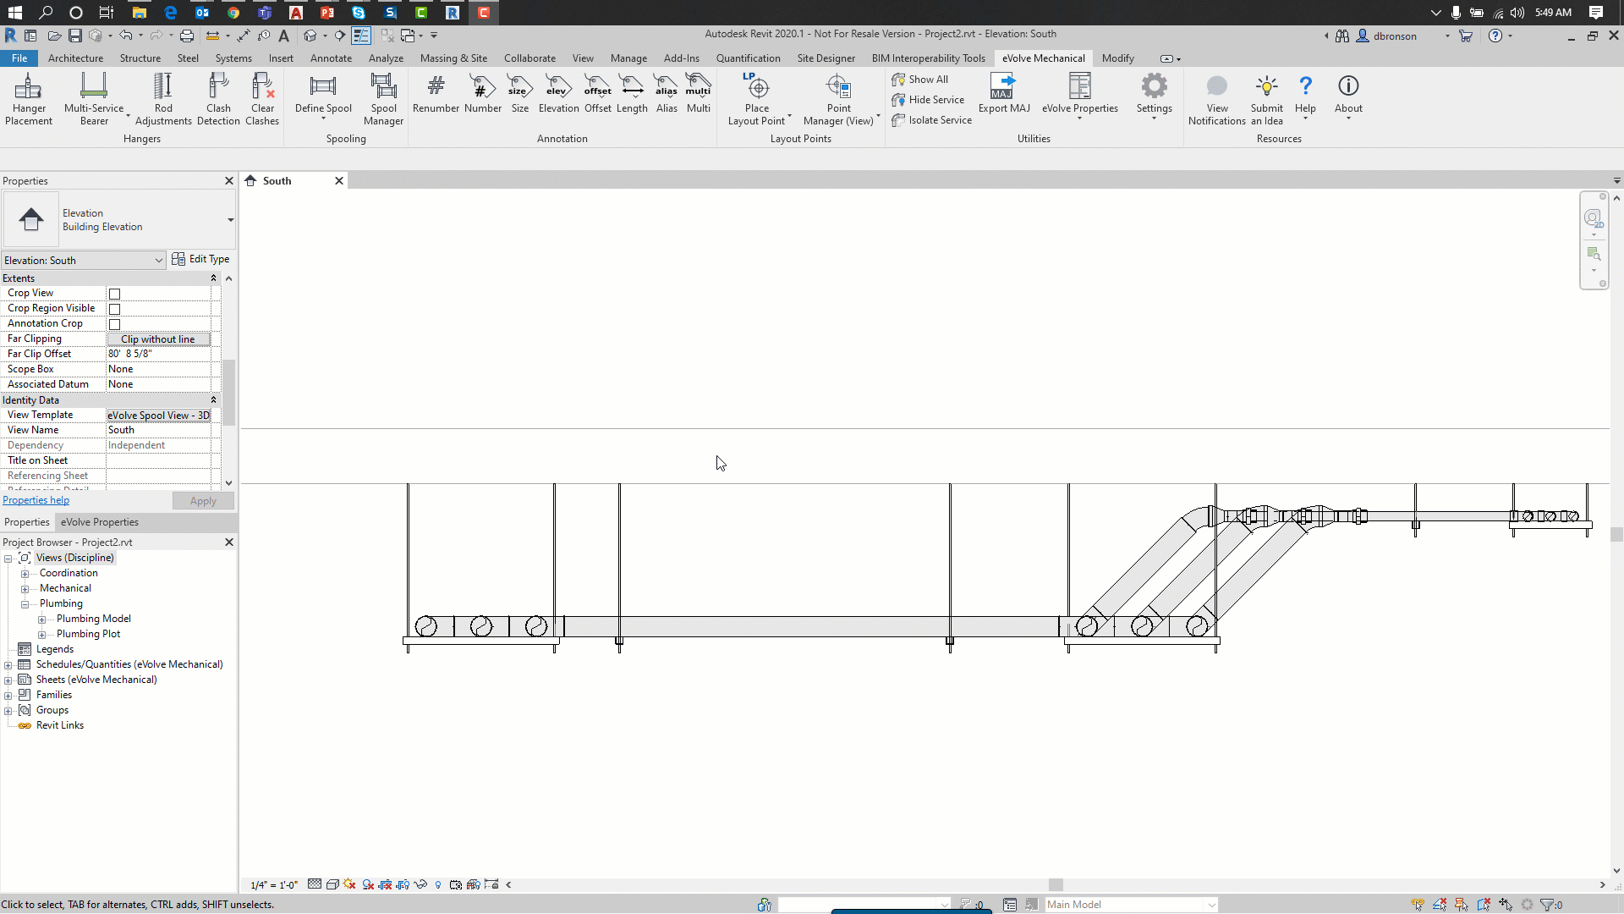Image resolution: width=1624 pixels, height=914 pixels.
Task: Click Export MAJ utility
Action: click(x=1004, y=93)
